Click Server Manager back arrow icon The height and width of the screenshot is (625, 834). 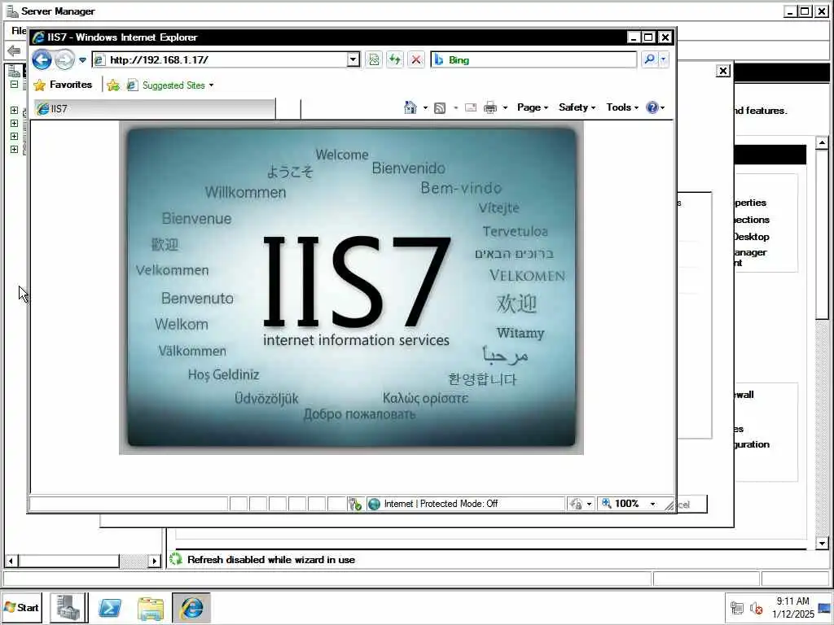pos(15,51)
